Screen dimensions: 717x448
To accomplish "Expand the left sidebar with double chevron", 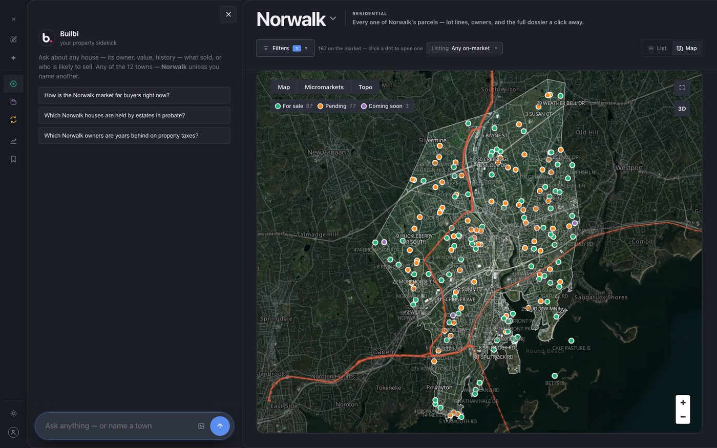I will pyautogui.click(x=13, y=19).
